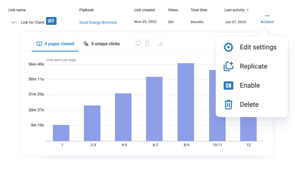Select the bar for pages 4-5
Screen dimensions: 295x177
coord(123,117)
